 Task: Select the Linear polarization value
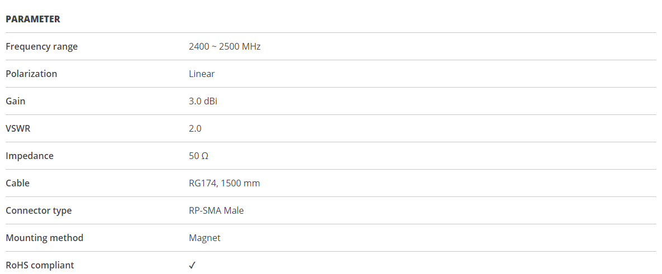coord(202,74)
